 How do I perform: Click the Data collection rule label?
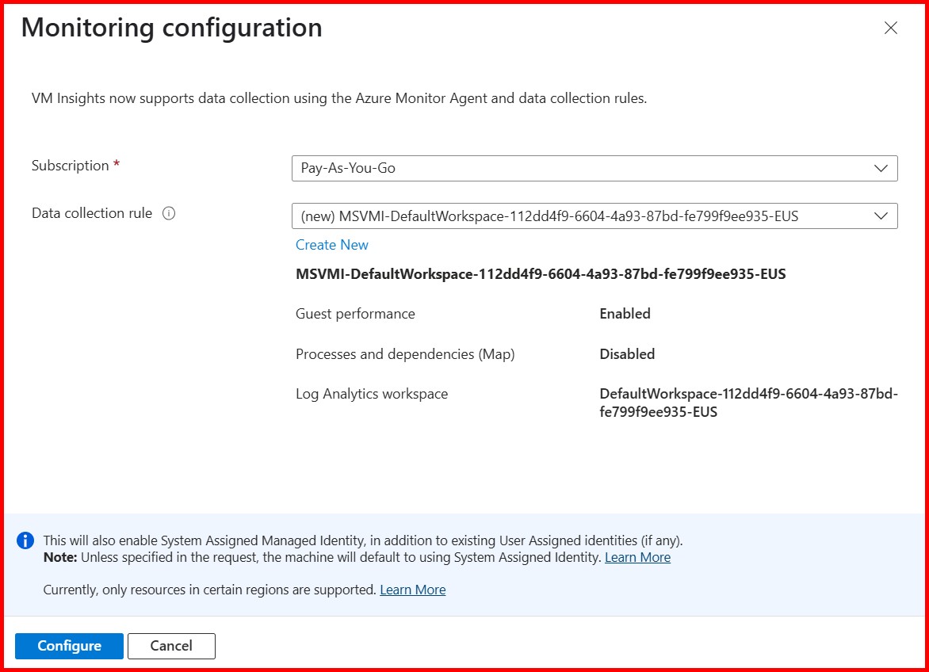pyautogui.click(x=92, y=214)
